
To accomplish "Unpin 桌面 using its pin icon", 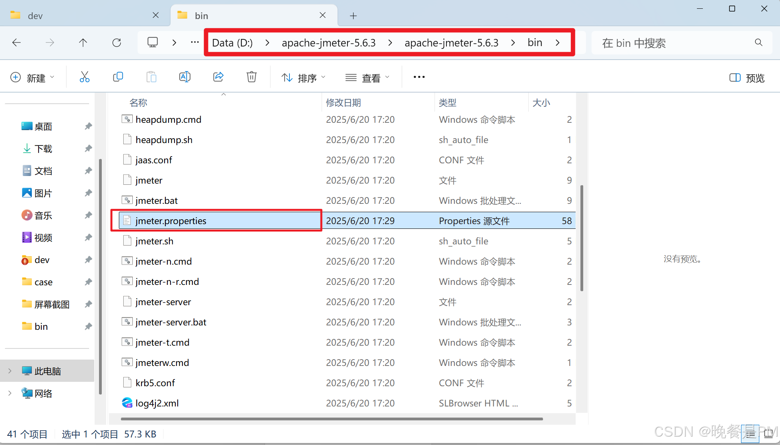I will coord(88,126).
